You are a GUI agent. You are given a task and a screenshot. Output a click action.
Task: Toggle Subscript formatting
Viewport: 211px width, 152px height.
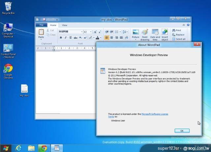pyautogui.click(x=80, y=38)
